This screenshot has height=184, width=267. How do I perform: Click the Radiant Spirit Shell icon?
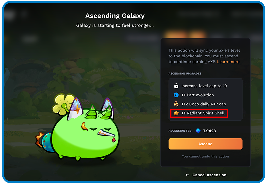pos(176,113)
